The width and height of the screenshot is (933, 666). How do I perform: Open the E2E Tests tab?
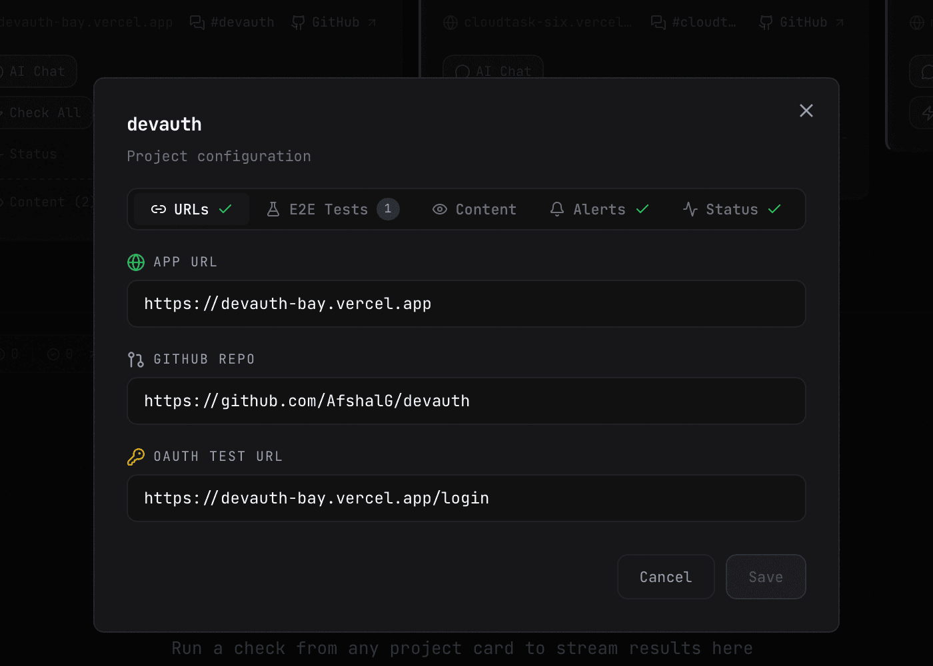coord(333,209)
